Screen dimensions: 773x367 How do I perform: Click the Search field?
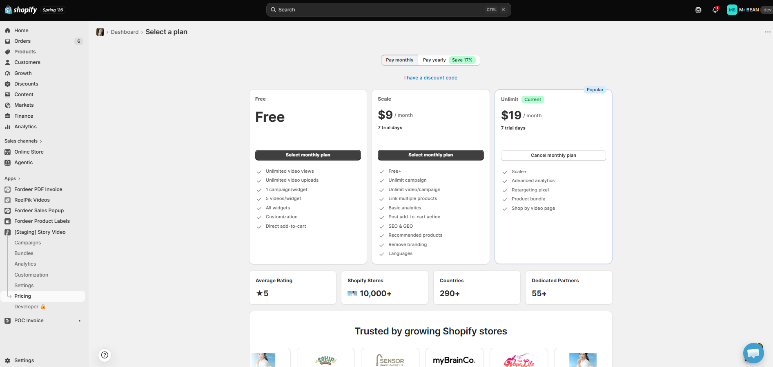[388, 10]
